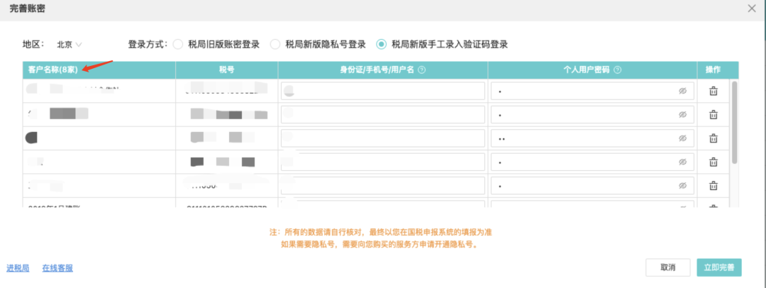766x288 pixels.
Task: Reveal password in the third row
Action: coord(682,139)
